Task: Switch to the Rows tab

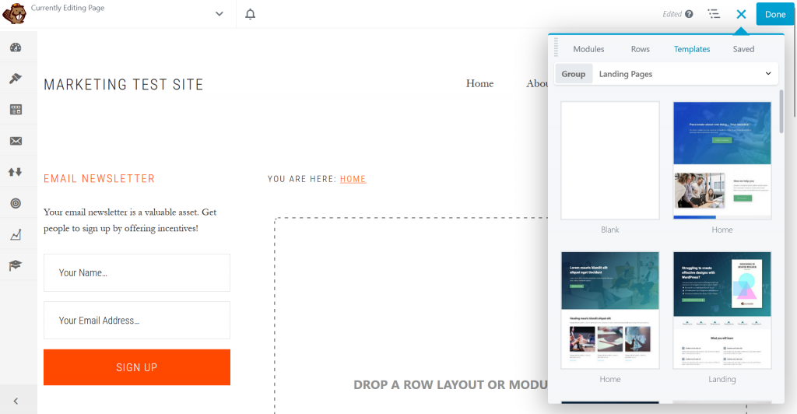Action: point(640,49)
